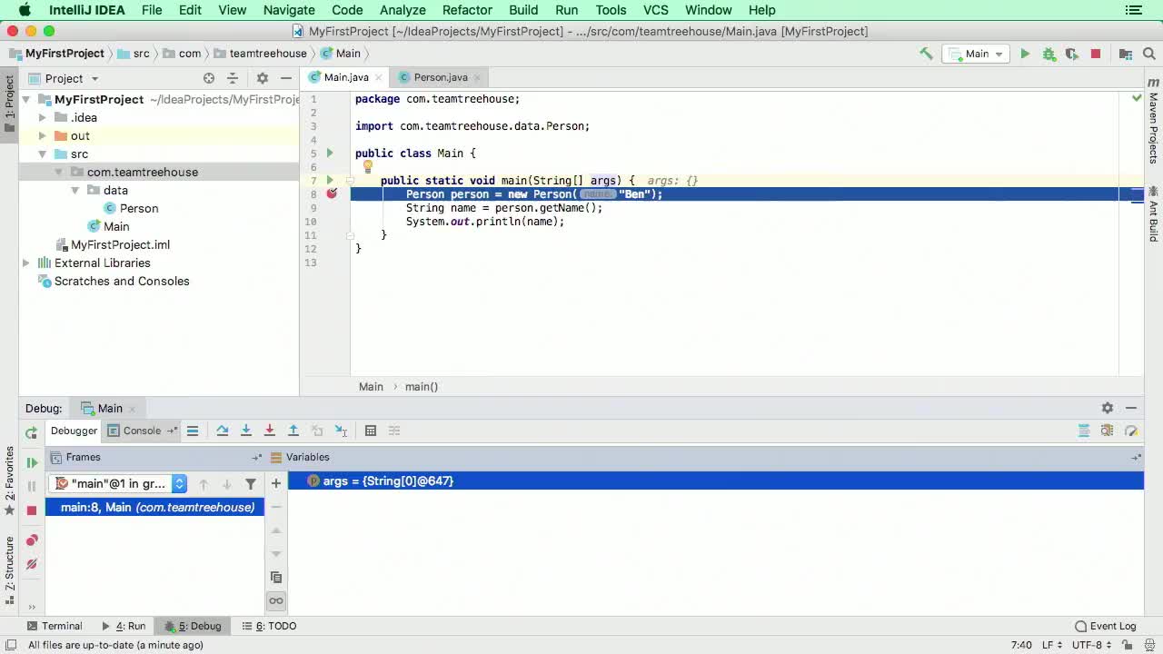
Task: Open the Event Log
Action: click(1106, 626)
